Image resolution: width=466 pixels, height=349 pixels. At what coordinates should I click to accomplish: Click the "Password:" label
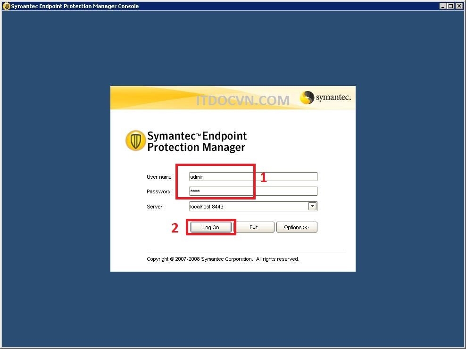(x=159, y=191)
